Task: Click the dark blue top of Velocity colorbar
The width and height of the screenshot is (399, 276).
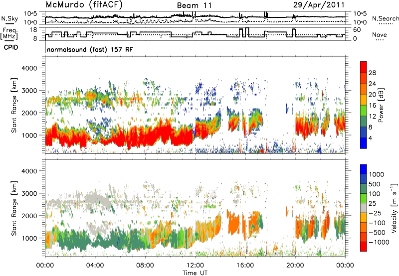Action: click(x=364, y=169)
